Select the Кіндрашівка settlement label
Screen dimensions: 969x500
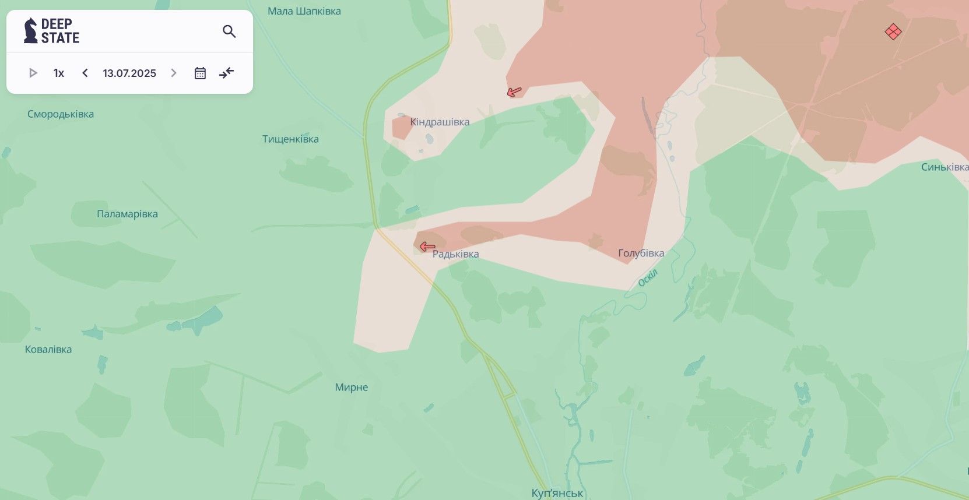tap(440, 122)
